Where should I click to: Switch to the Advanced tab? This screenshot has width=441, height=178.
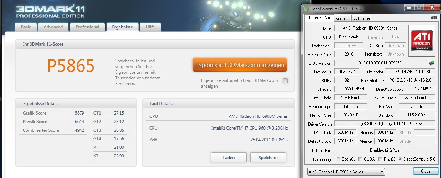(53, 27)
